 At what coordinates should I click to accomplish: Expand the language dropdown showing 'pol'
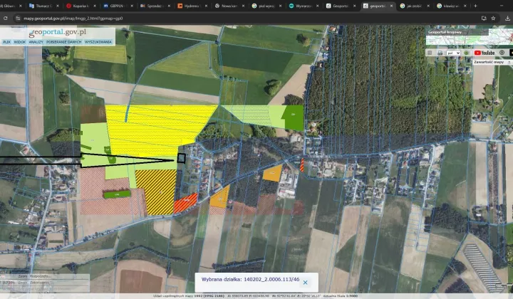[x=455, y=53]
